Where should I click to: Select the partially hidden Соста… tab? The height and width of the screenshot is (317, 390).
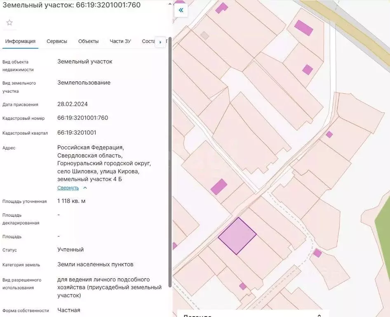(148, 41)
